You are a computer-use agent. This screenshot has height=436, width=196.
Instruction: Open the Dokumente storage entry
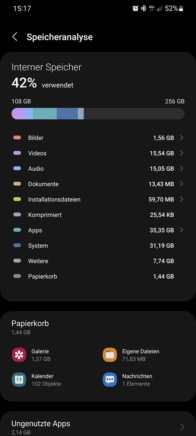[x=98, y=184]
